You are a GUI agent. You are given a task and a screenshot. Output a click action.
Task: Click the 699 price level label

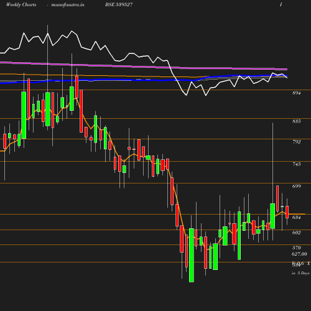click(x=297, y=186)
